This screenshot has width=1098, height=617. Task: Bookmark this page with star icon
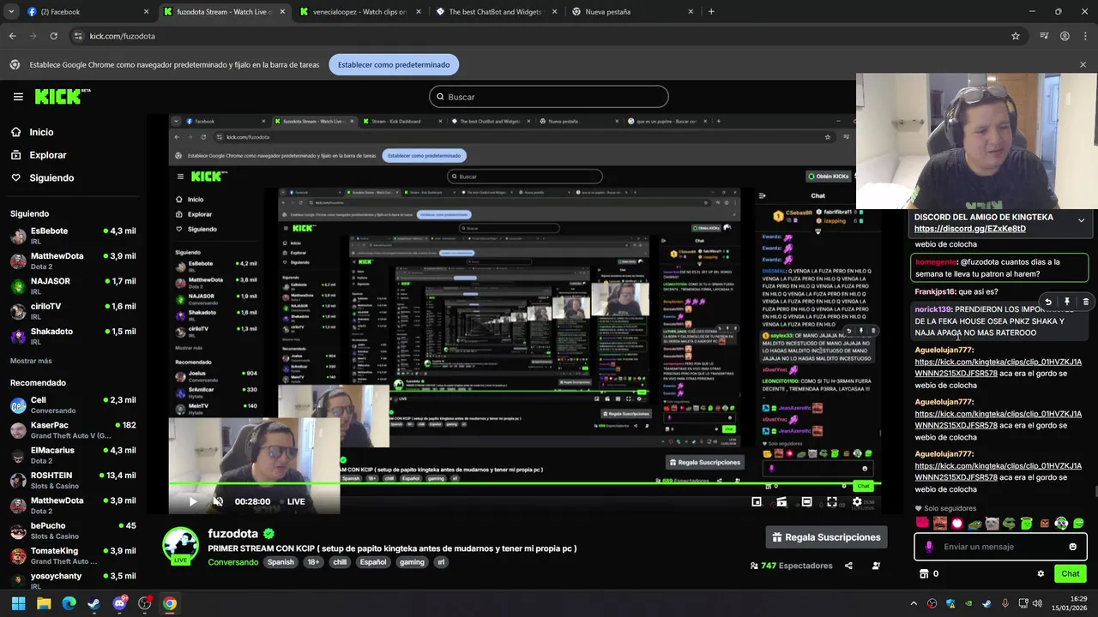(x=1016, y=36)
